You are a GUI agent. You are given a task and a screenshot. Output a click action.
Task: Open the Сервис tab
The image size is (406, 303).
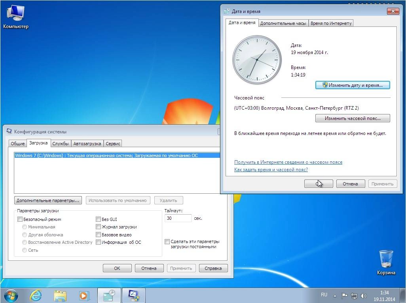[x=113, y=144]
